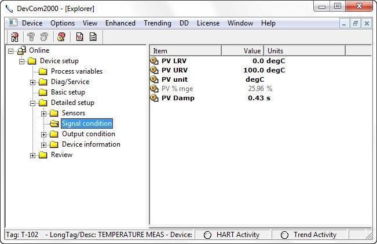The width and height of the screenshot is (377, 244).
Task: Click the PV Damp parameter icon
Action: tap(154, 98)
